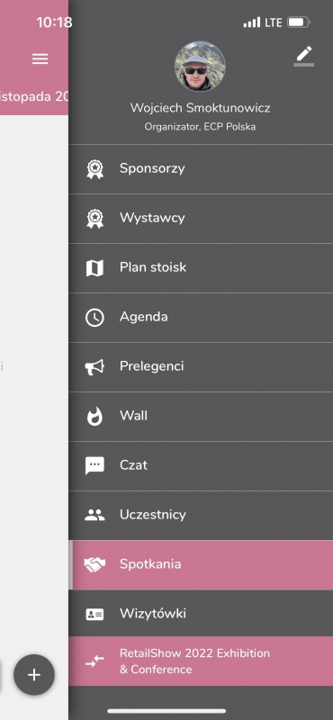
Task: Click the Wall flame icon
Action: (x=94, y=416)
